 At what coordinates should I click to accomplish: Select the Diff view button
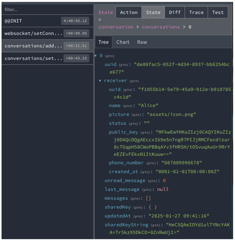175,12
